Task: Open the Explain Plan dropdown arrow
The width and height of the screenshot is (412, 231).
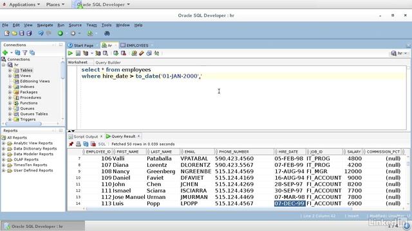Action: click(91, 53)
